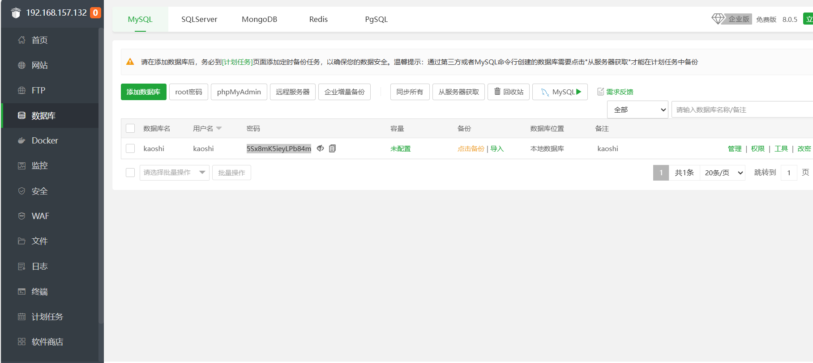Click 点击备份 for kaoshi database
This screenshot has width=813, height=363.
(x=471, y=148)
